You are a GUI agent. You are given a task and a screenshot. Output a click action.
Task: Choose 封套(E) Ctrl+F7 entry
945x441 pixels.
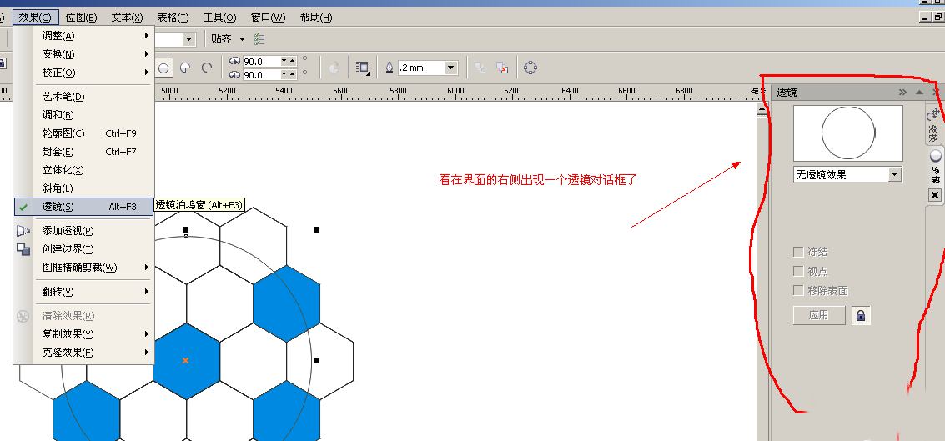[x=83, y=152]
